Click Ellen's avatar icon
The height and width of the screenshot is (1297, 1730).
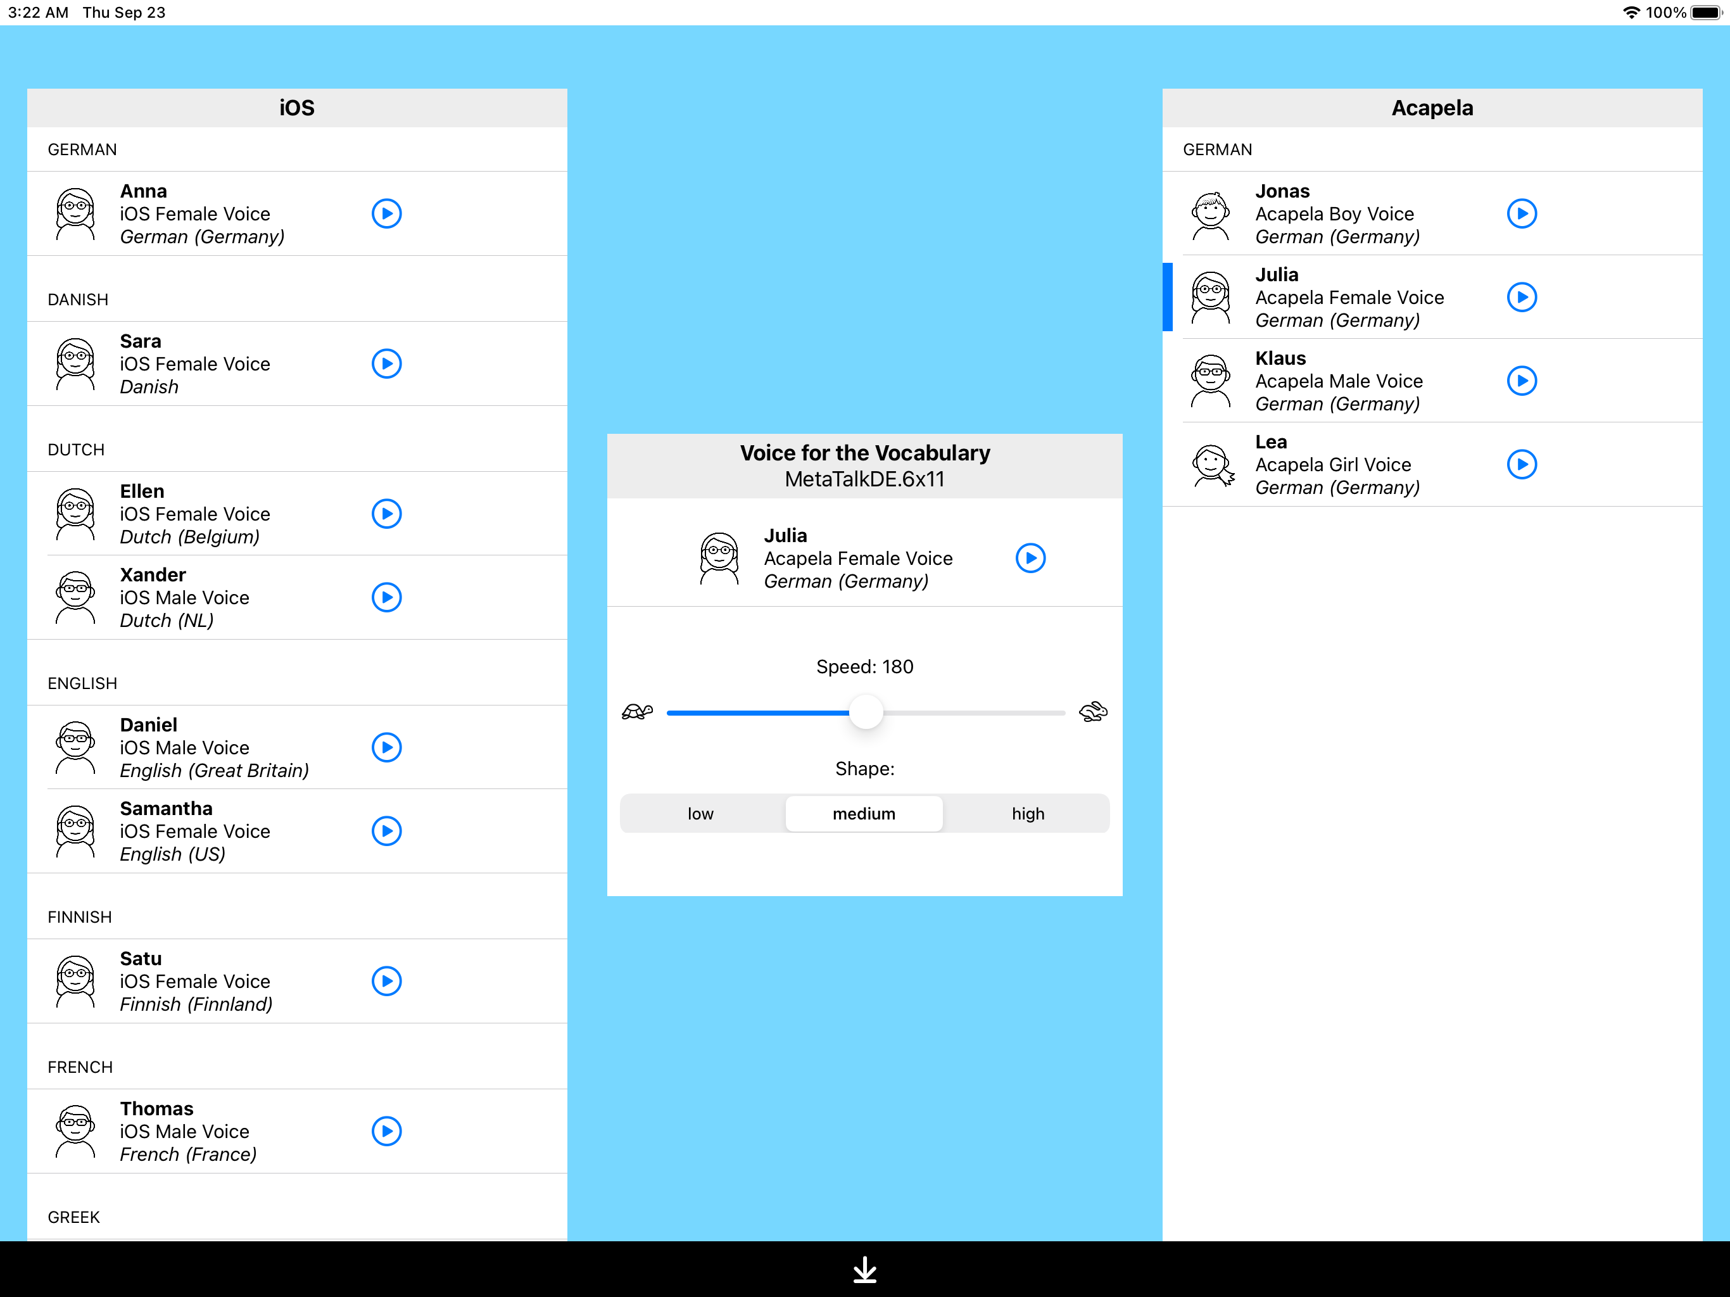click(x=76, y=514)
